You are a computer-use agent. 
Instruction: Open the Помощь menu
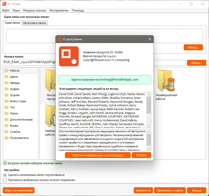[x=78, y=10]
